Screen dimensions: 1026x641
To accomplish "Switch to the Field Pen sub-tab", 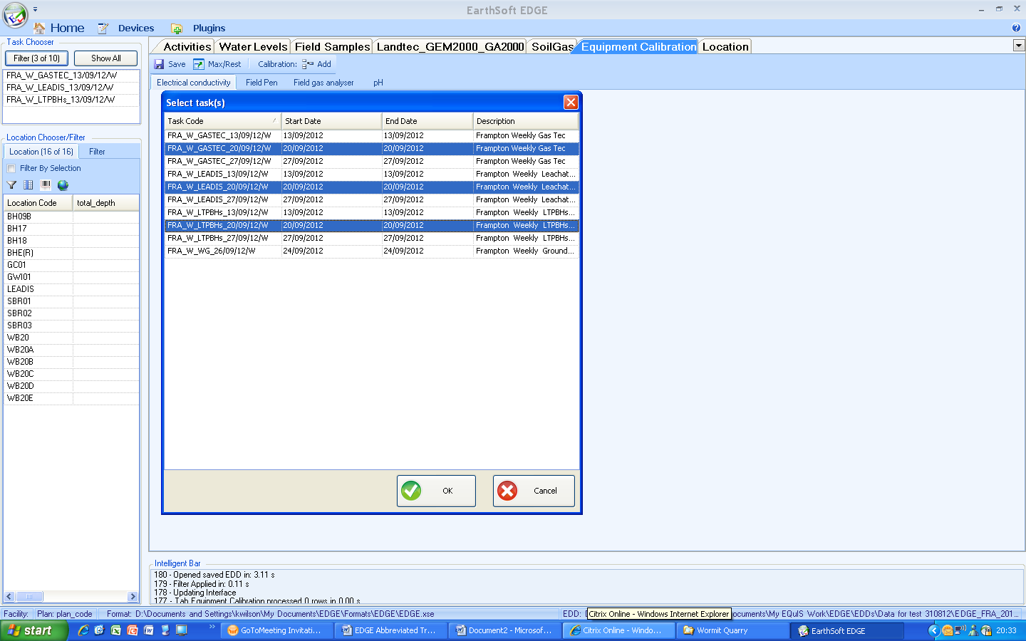I will coord(261,83).
